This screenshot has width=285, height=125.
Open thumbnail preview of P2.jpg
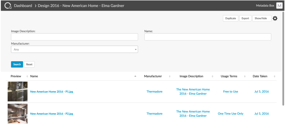tap(18, 114)
